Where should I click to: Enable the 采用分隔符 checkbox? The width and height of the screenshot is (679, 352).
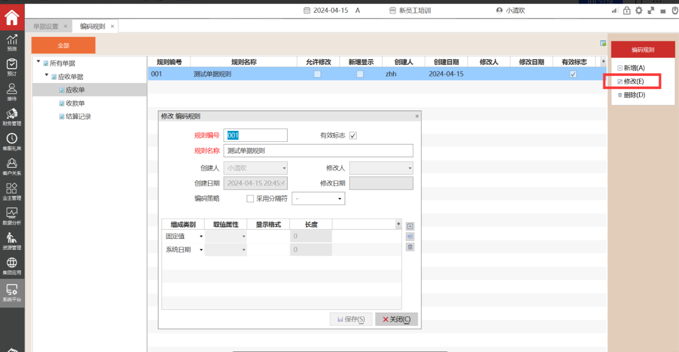pyautogui.click(x=250, y=199)
